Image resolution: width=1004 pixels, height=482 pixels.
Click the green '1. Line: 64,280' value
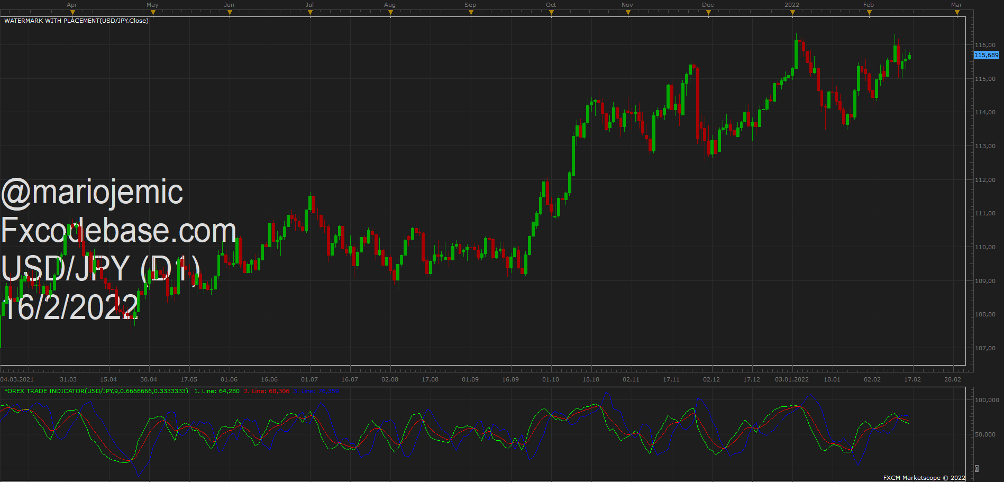click(x=217, y=392)
